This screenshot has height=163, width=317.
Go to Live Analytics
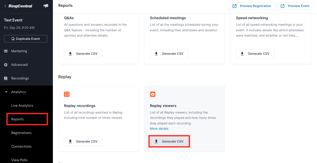click(x=22, y=105)
